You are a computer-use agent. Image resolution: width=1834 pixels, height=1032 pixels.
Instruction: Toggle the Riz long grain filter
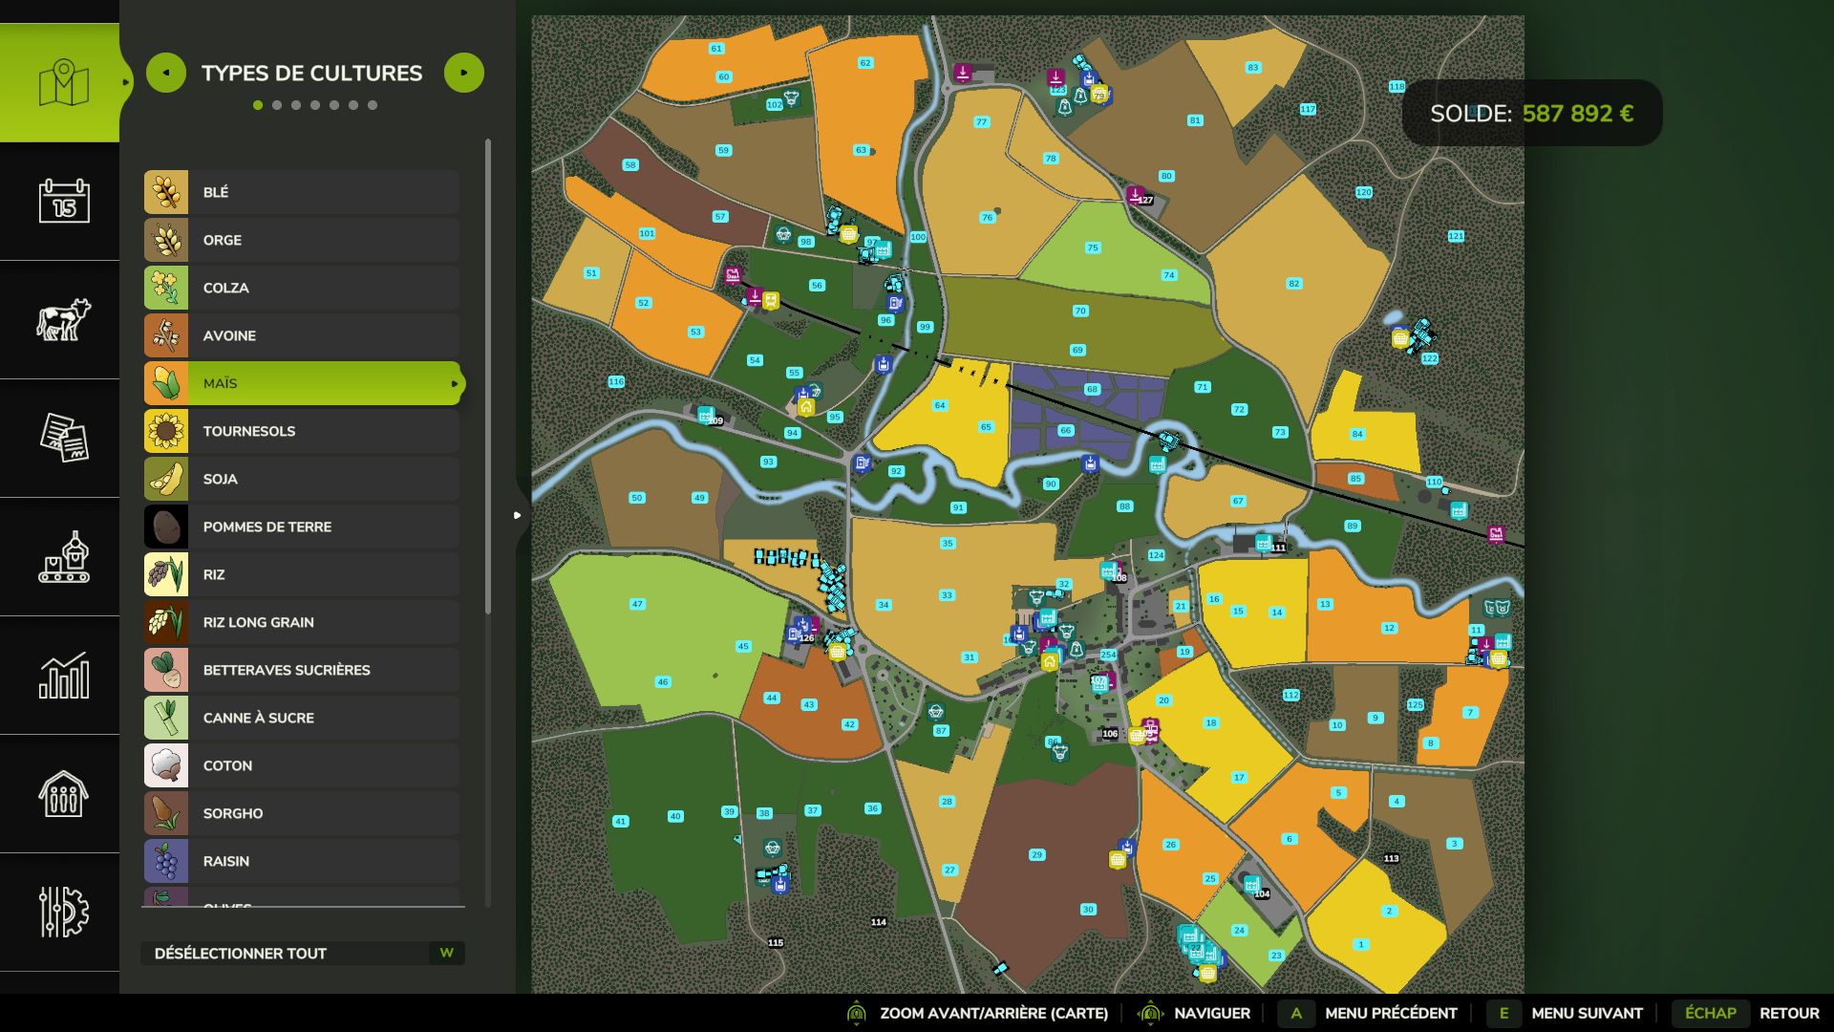coord(302,622)
